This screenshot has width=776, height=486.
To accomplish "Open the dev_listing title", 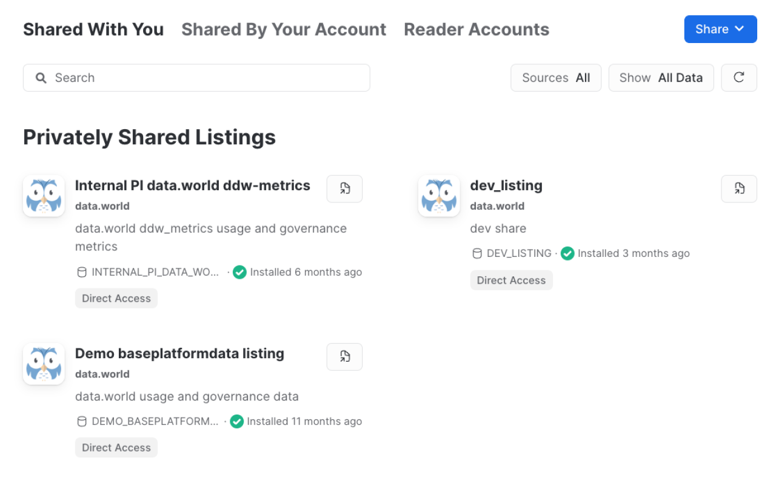I will click(506, 185).
